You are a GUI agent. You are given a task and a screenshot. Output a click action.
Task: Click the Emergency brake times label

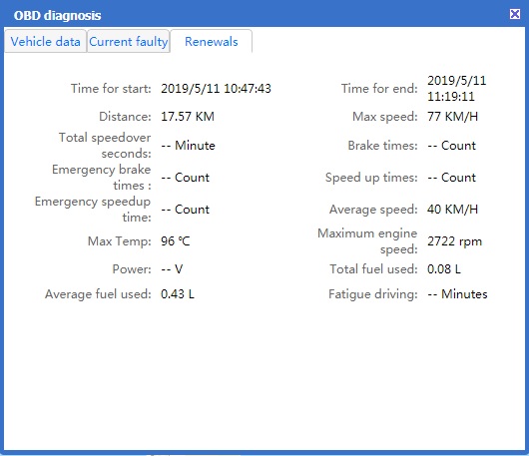(102, 178)
